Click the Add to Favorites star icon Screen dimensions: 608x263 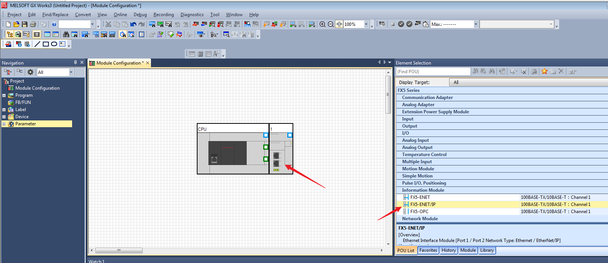(544, 71)
